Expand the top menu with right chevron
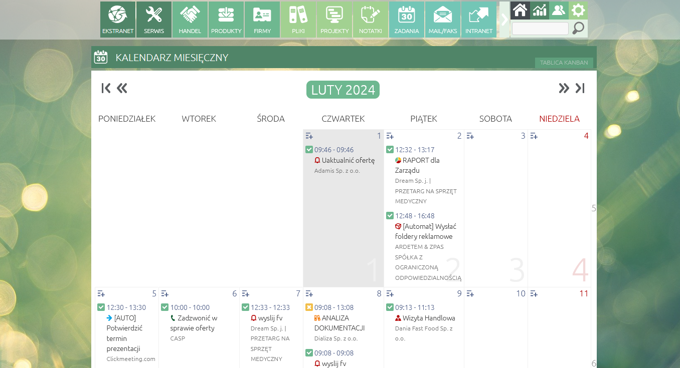The image size is (680, 368). 504,20
